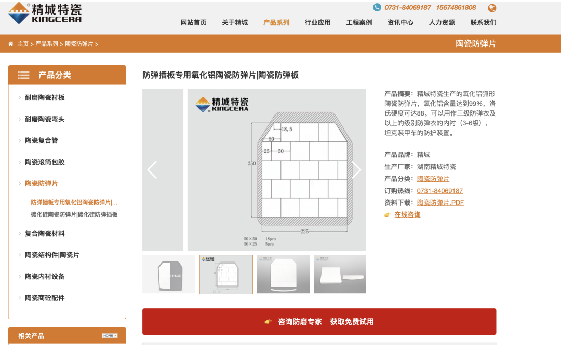Screen dimensions: 561x345
Task: Click mobile number 15674861808 in header
Action: coord(456,7)
